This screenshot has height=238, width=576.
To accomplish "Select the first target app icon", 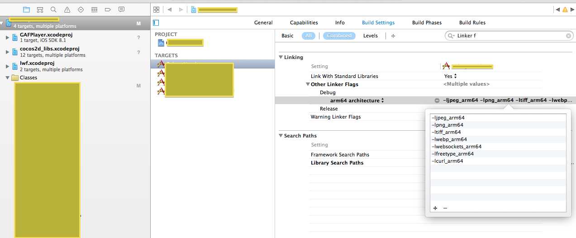I will click(x=161, y=64).
